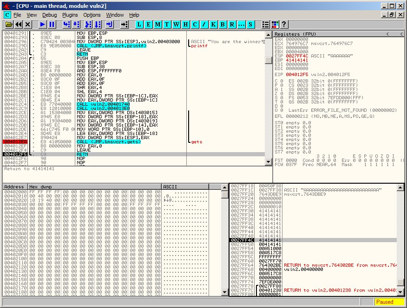This screenshot has width=407, height=308.
Task: Open Breakpoints window with B button
Action: [223, 24]
